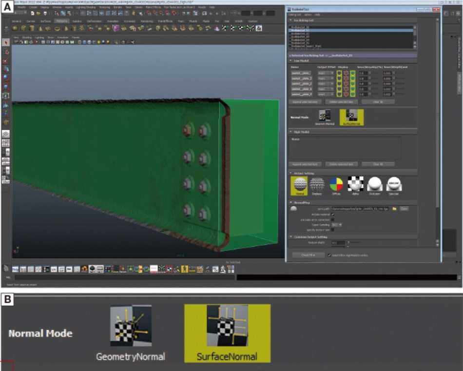Click the first Low Model name field
Image resolution: width=463 pixels, height=371 pixels.
(301, 73)
